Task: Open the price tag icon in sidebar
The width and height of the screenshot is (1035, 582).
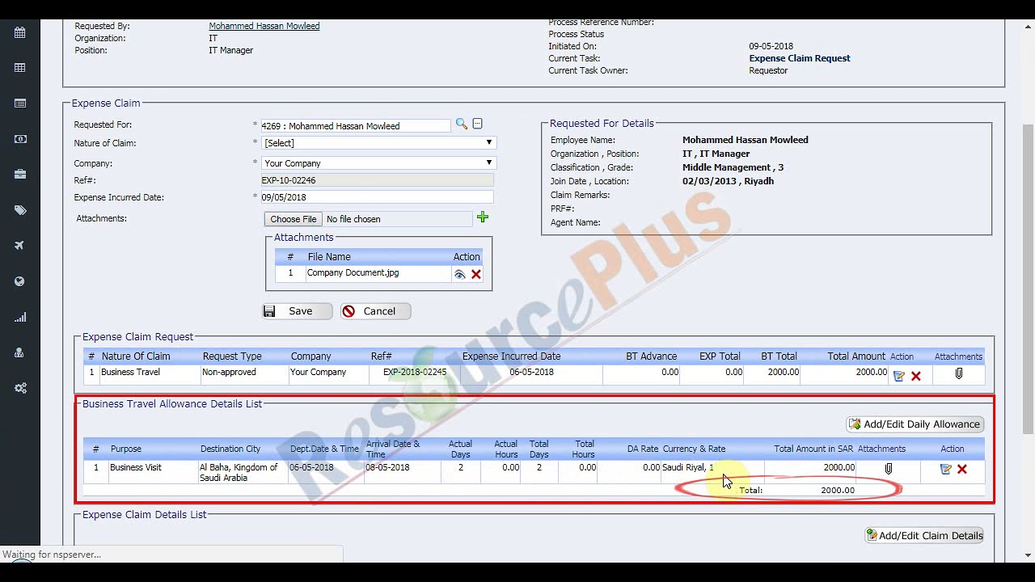Action: click(20, 210)
